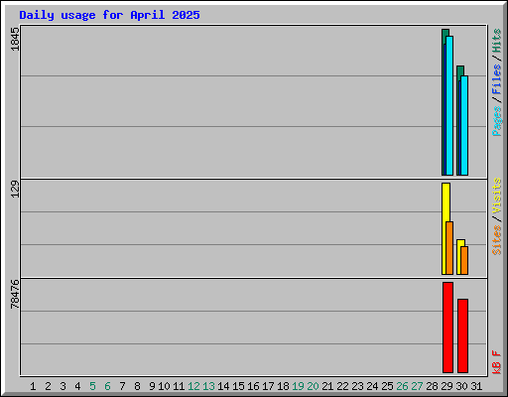
Task: Click day label 15 on the x-axis
Action: (x=238, y=386)
